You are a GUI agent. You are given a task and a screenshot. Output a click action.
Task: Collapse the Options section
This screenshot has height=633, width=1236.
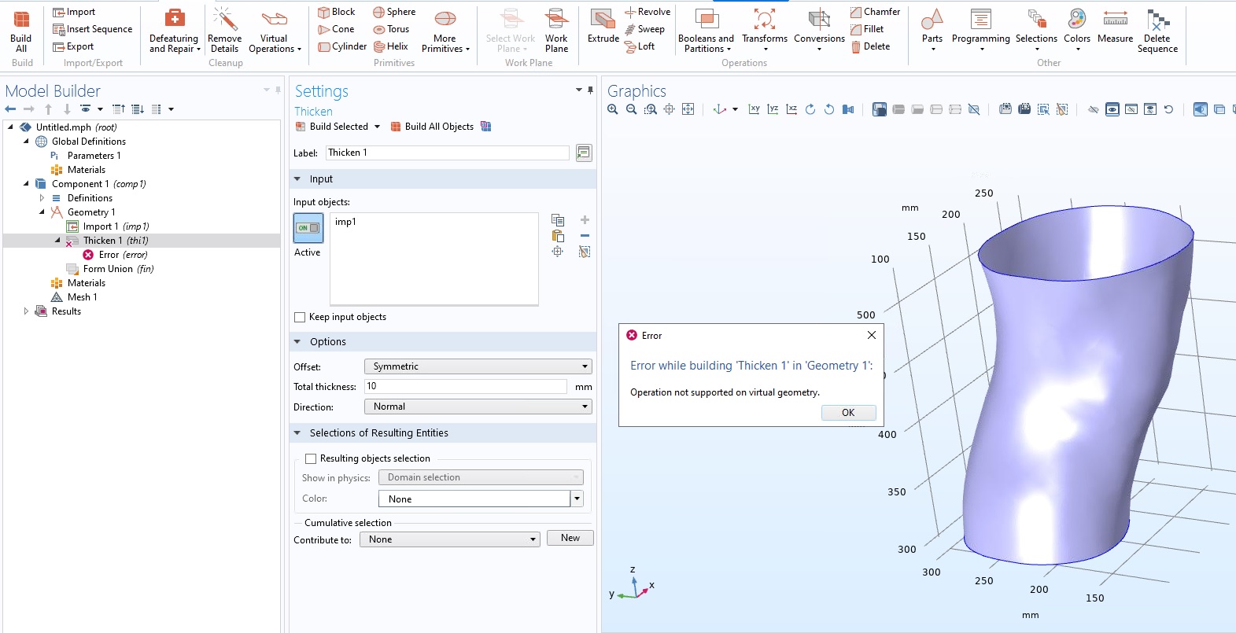coord(297,342)
